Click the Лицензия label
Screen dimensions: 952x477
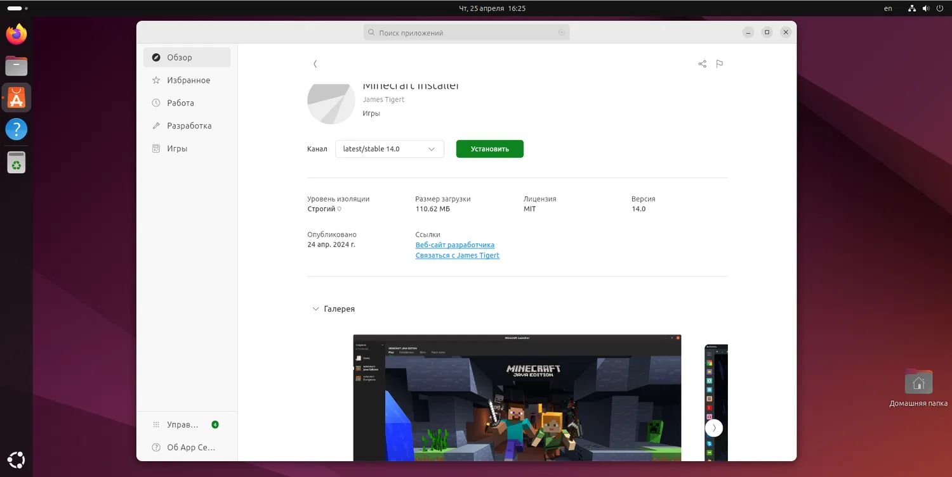coord(540,199)
